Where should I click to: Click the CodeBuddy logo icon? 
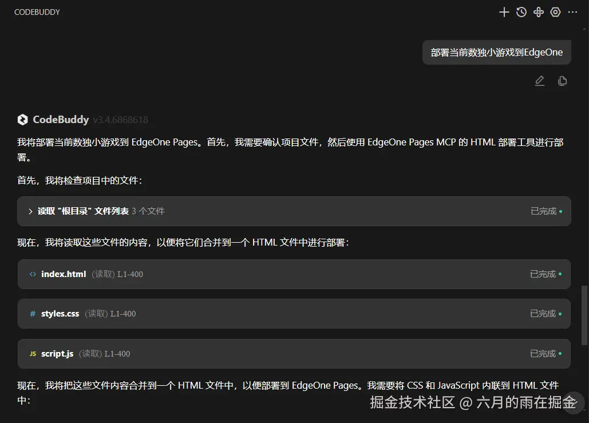22,120
